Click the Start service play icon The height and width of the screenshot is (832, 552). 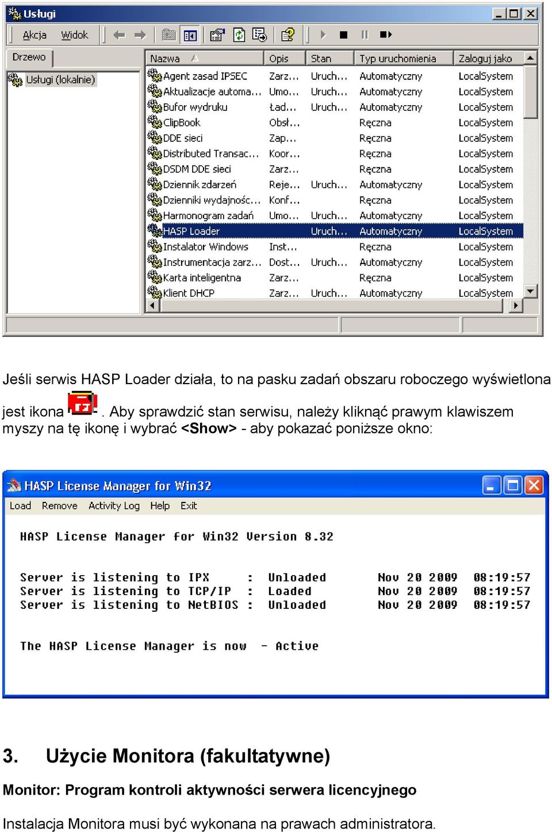coord(323,35)
